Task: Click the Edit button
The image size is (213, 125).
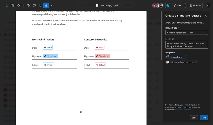Action: [x=177, y=6]
